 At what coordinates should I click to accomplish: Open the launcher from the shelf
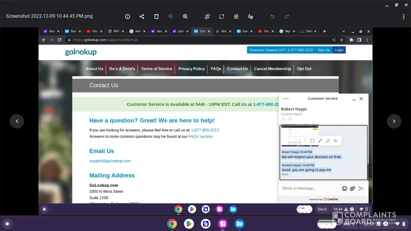click(7, 224)
